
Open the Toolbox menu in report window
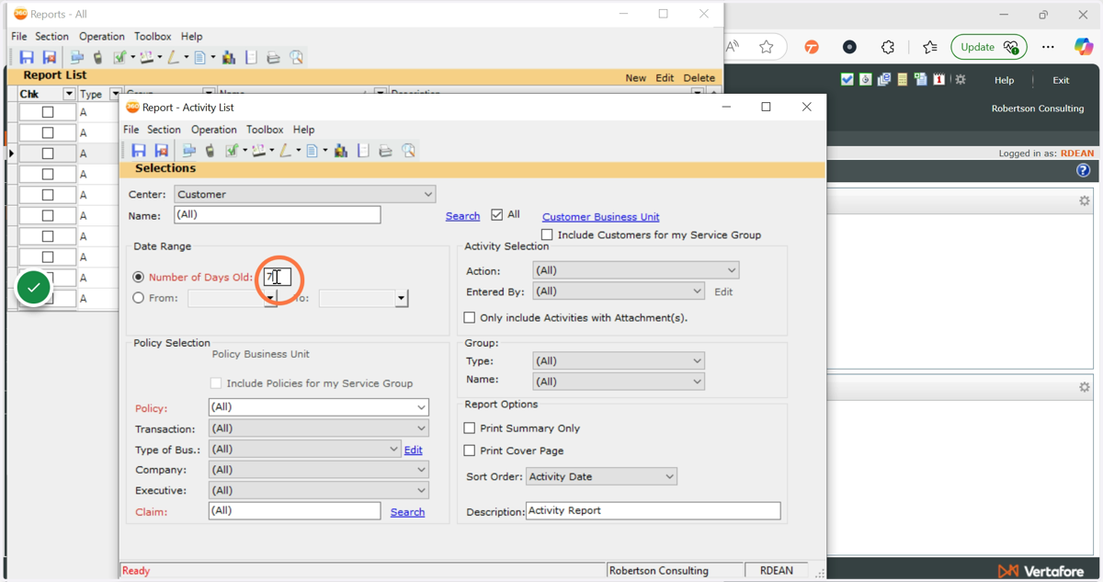[265, 130]
